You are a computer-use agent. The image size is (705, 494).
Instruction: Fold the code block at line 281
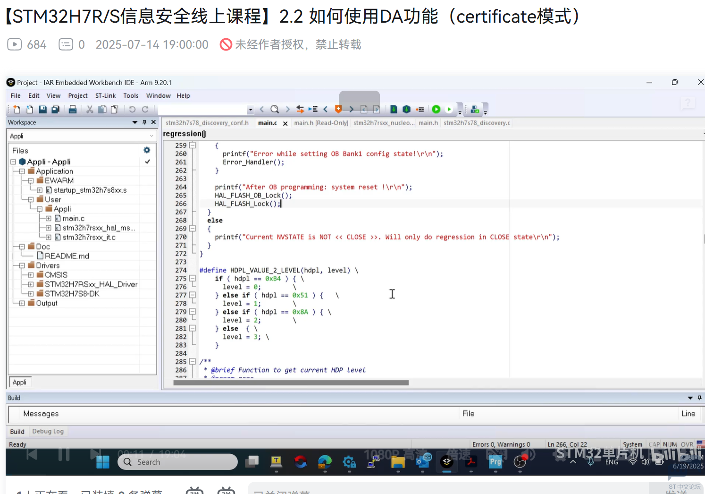pos(192,328)
